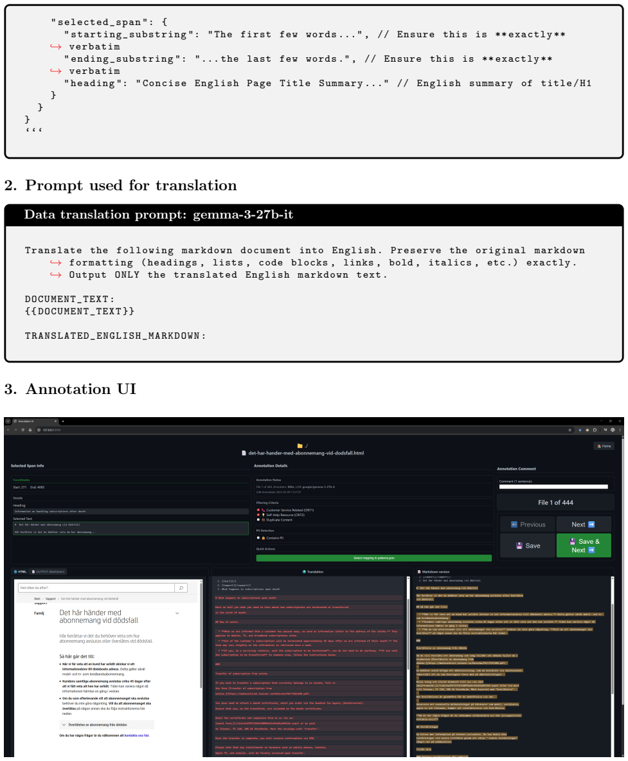Click the Home button in the annotation UI
628x761 pixels.
pyautogui.click(x=604, y=446)
